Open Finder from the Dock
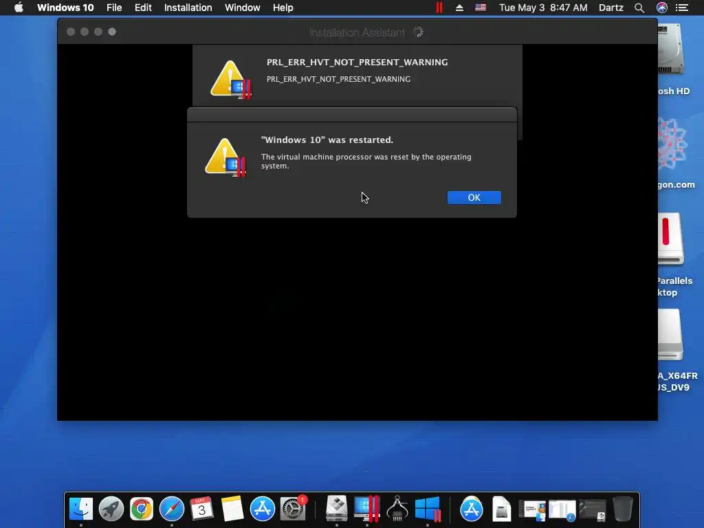This screenshot has width=704, height=528. [x=81, y=509]
